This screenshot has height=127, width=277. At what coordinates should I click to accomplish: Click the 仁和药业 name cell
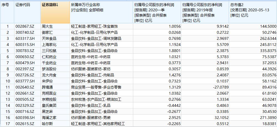pyautogui.click(x=55, y=57)
